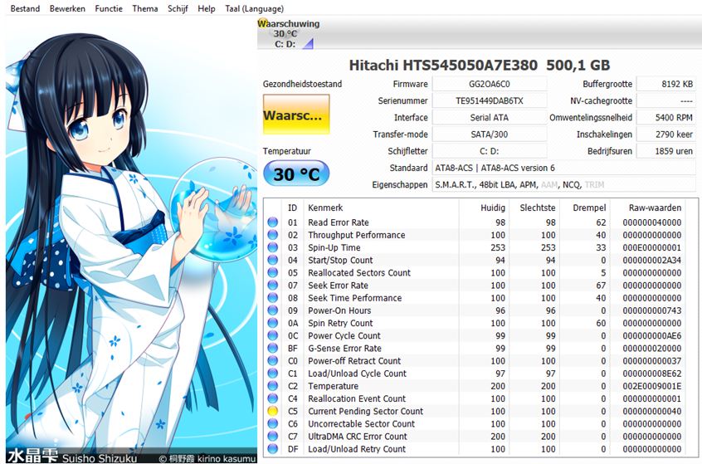
Task: Click the Eigenschappen field with S.M.A.R.T.
Action: 564,184
